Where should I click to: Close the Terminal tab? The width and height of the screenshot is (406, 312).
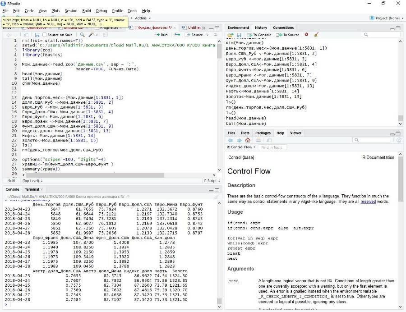pyautogui.click(x=42, y=189)
